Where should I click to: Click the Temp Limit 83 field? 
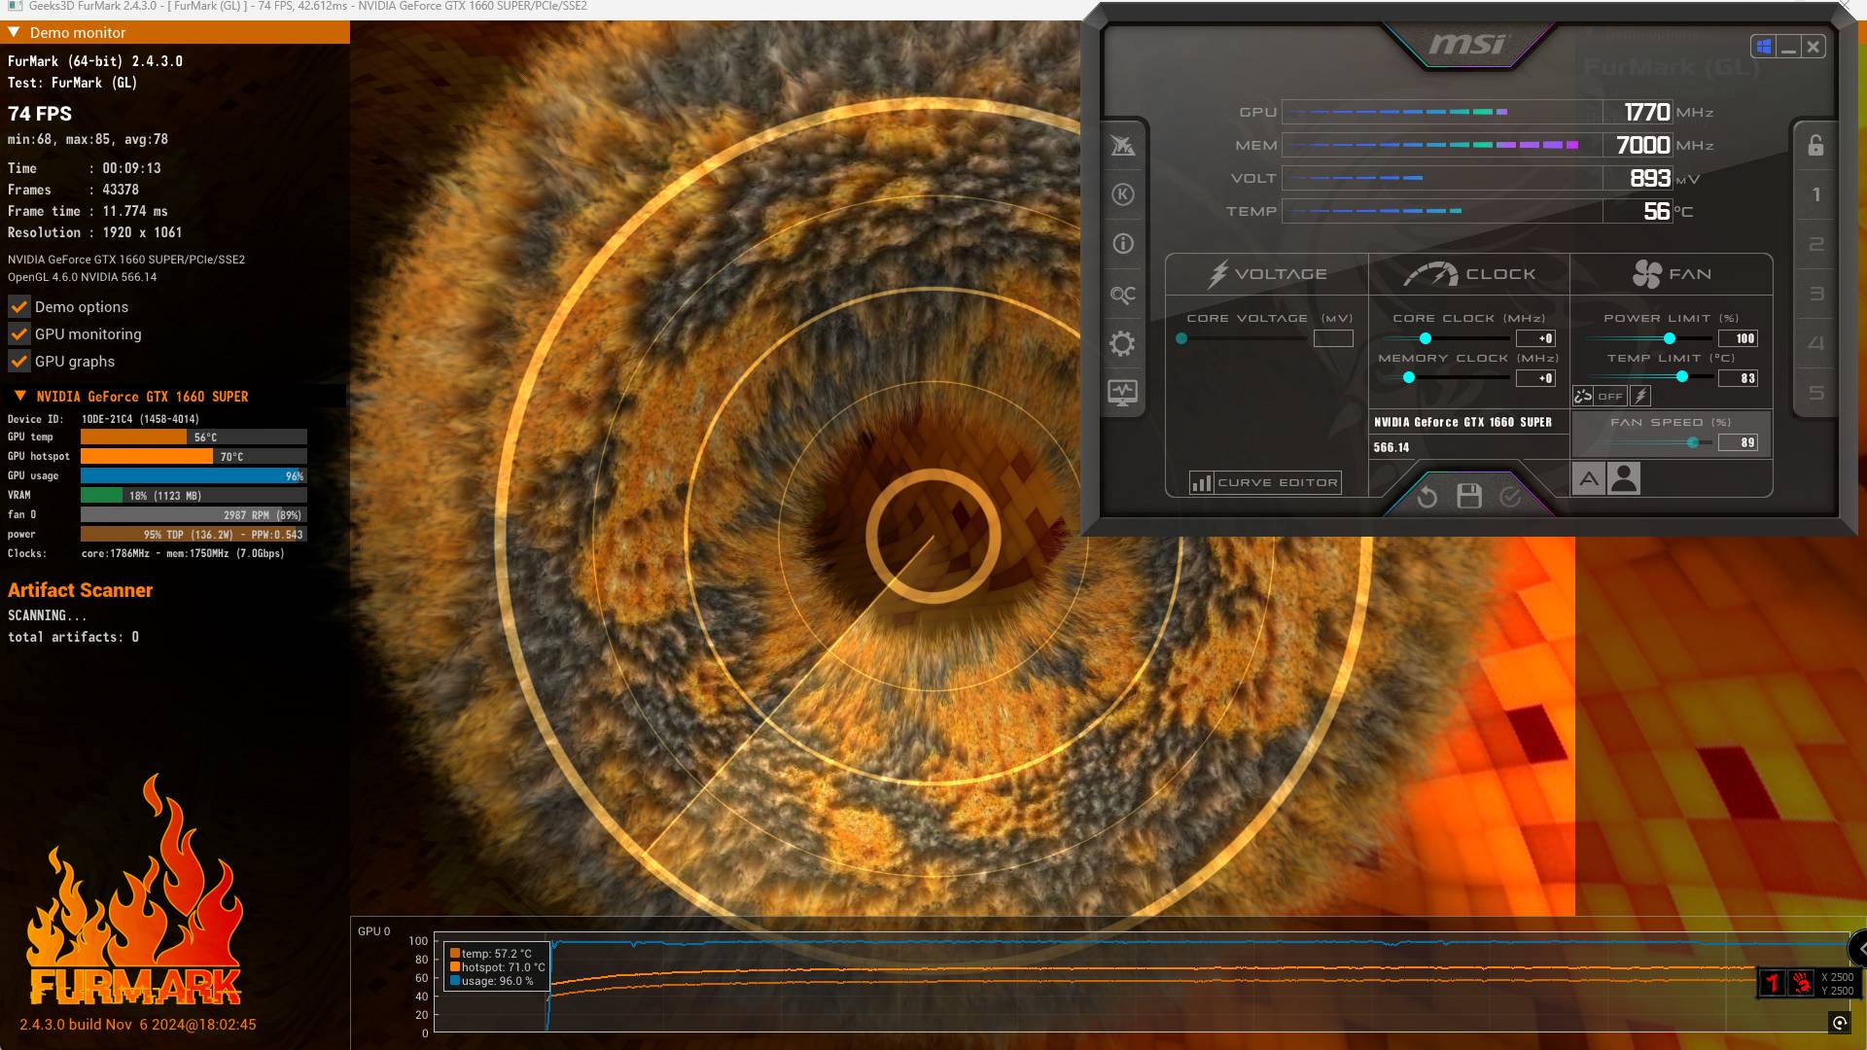tap(1738, 378)
